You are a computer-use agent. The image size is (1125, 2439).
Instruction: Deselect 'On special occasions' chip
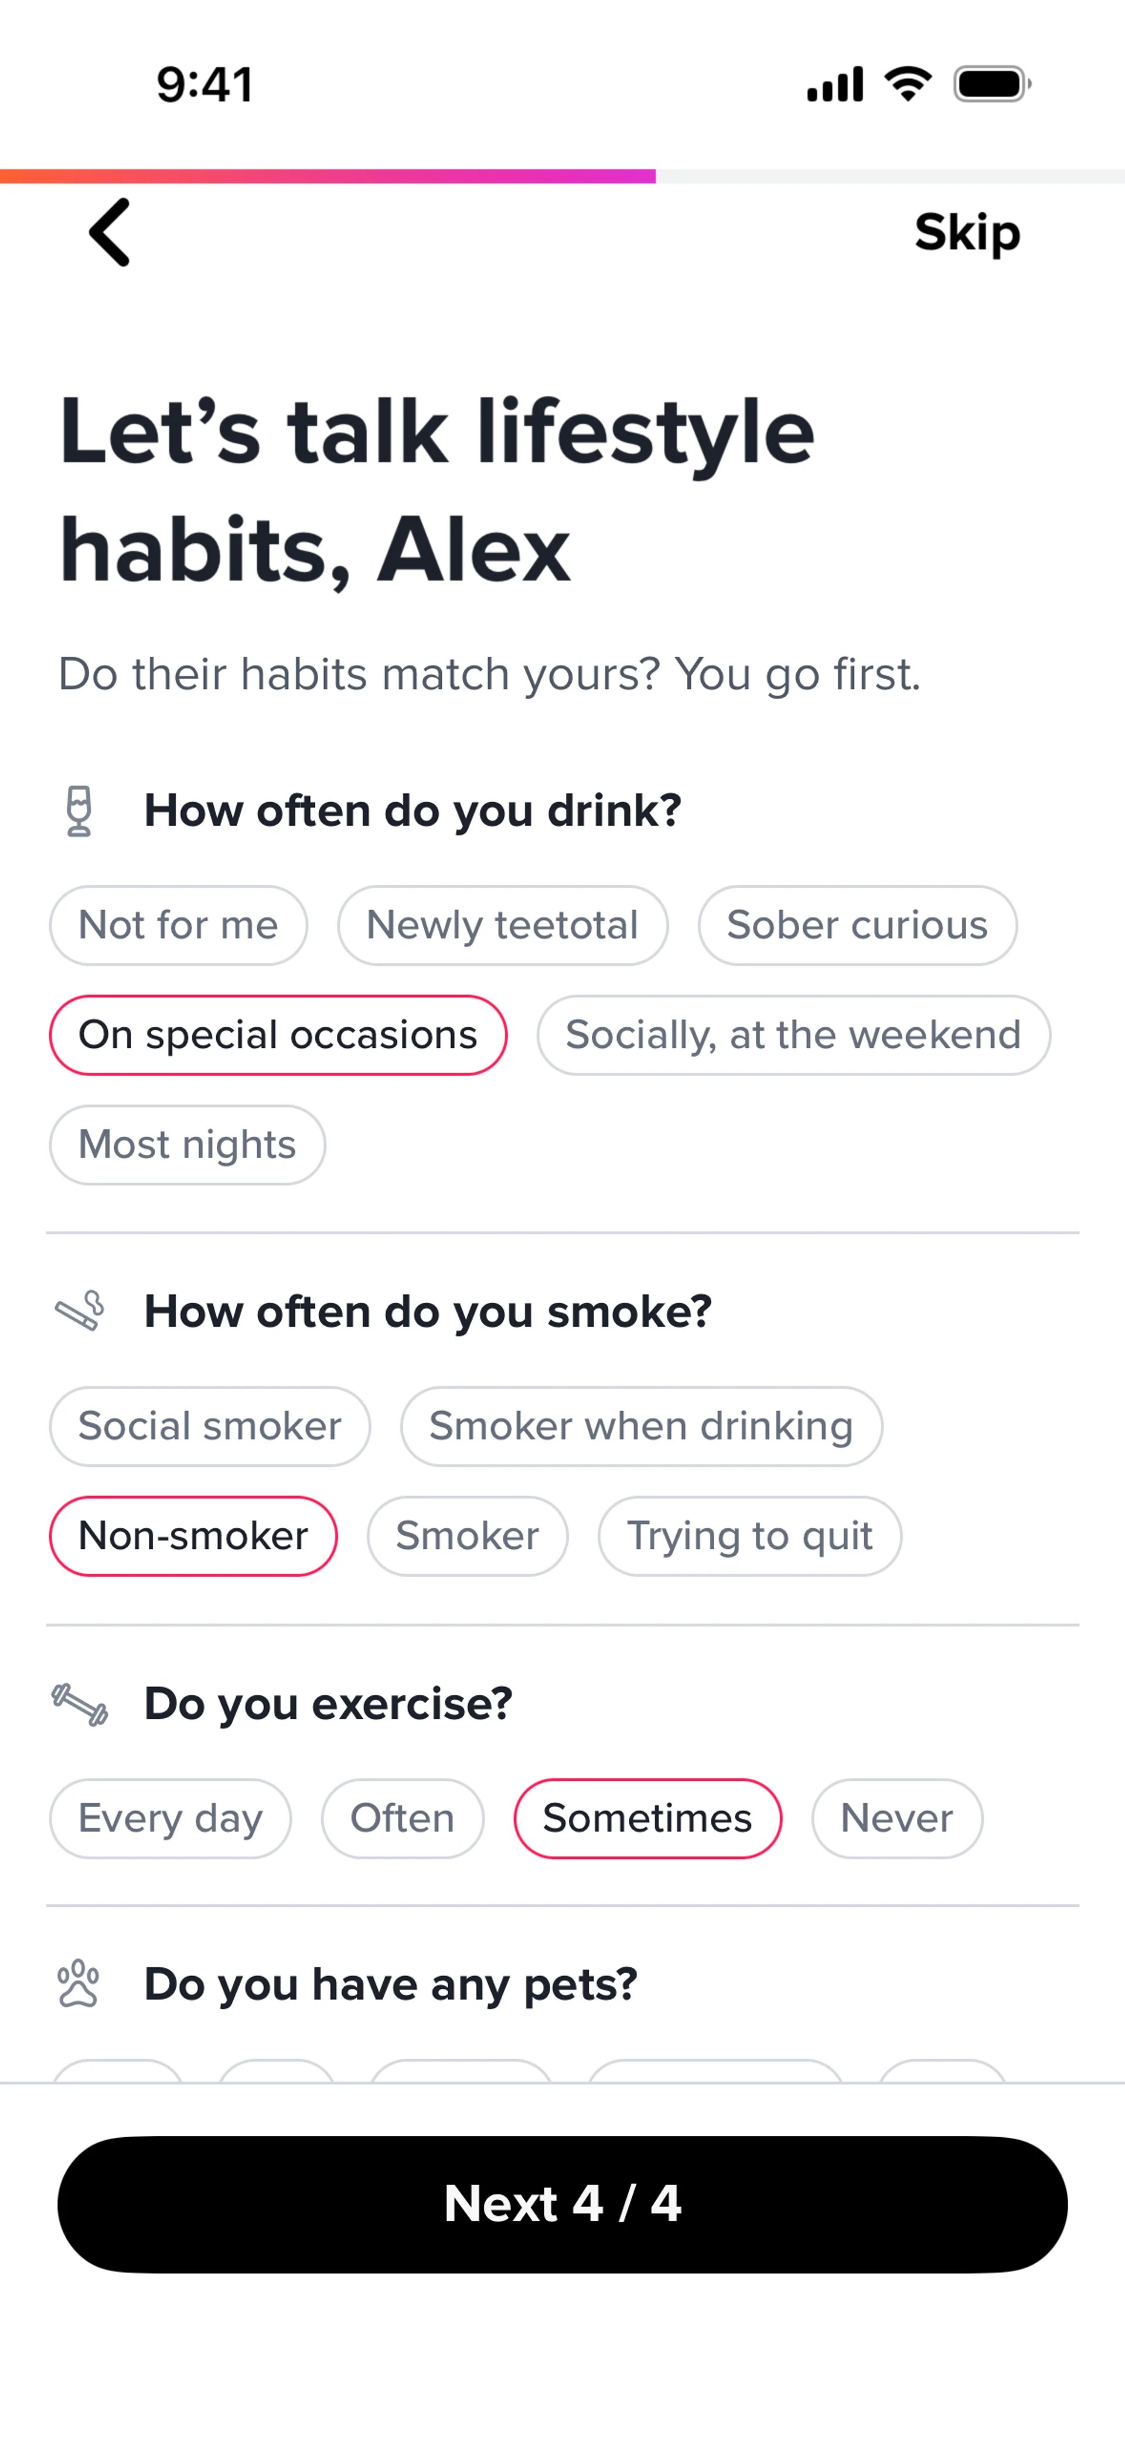[278, 1035]
